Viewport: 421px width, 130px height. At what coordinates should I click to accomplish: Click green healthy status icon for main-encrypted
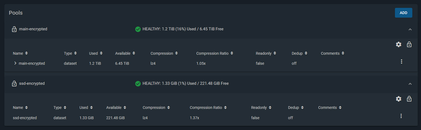click(x=138, y=29)
